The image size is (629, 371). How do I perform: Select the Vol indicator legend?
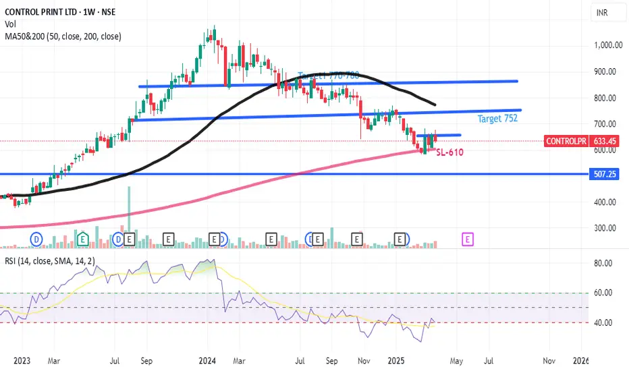(x=10, y=24)
